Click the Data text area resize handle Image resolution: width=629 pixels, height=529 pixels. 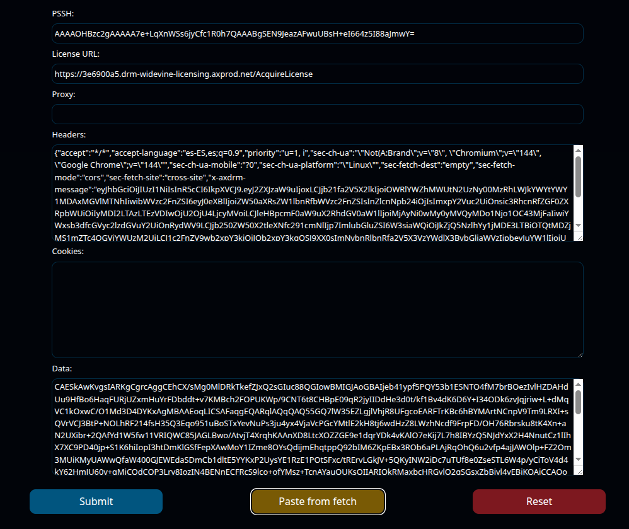pyautogui.click(x=579, y=470)
